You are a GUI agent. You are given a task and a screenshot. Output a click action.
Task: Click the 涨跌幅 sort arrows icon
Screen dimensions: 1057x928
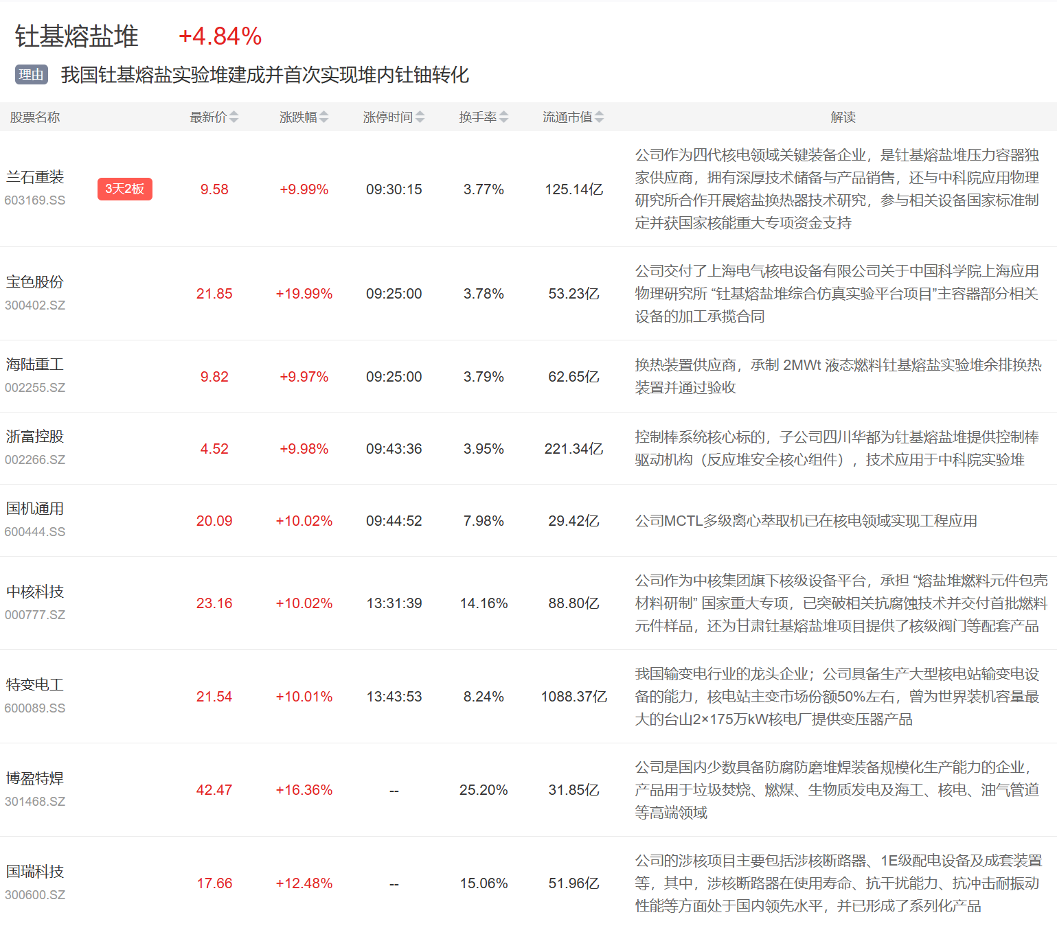coord(323,117)
